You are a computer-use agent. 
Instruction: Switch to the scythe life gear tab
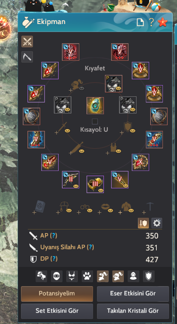pos(27,57)
